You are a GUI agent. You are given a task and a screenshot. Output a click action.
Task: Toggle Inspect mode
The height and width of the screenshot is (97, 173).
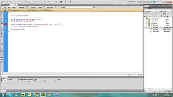39,7
